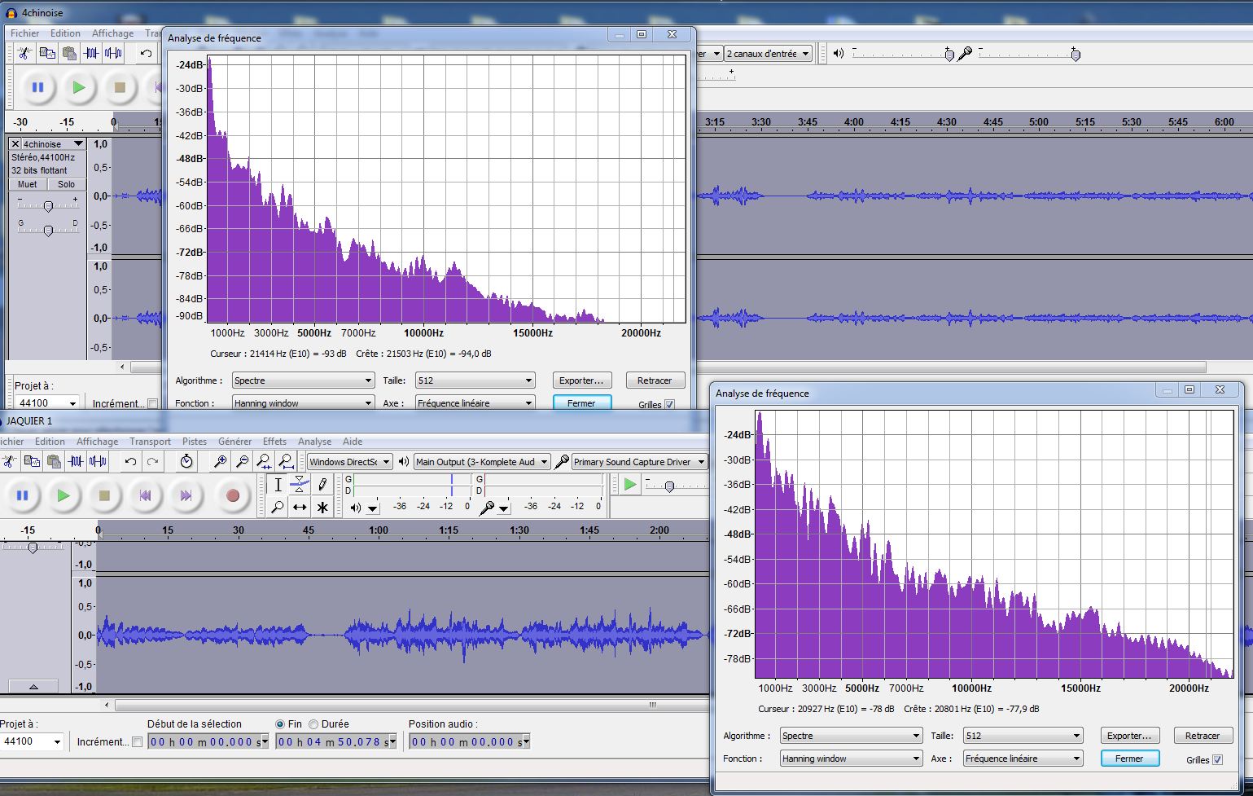The height and width of the screenshot is (796, 1253).
Task: Open the 4chinoise track name menu
Action: (50, 144)
